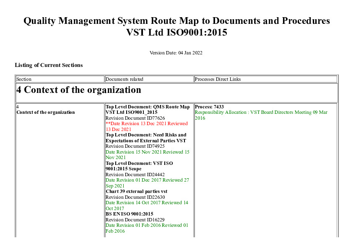The height and width of the screenshot is (249, 353).
Task: Click Revision Document ID24442
Action: click(135, 175)
